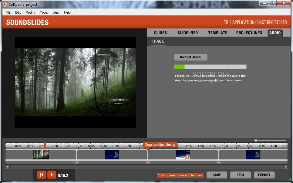Viewport: 293px width, 183px height.
Task: Click the Softpedia_project app icon in title bar
Action: point(5,4)
